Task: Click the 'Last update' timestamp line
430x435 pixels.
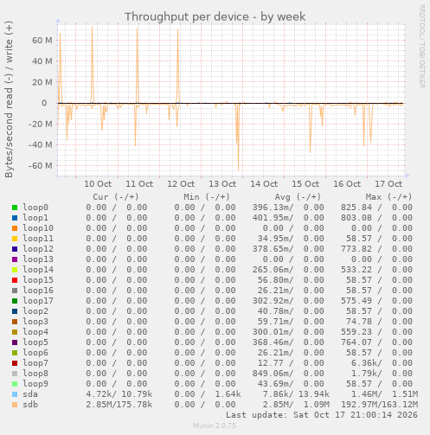Action: tap(322, 415)
